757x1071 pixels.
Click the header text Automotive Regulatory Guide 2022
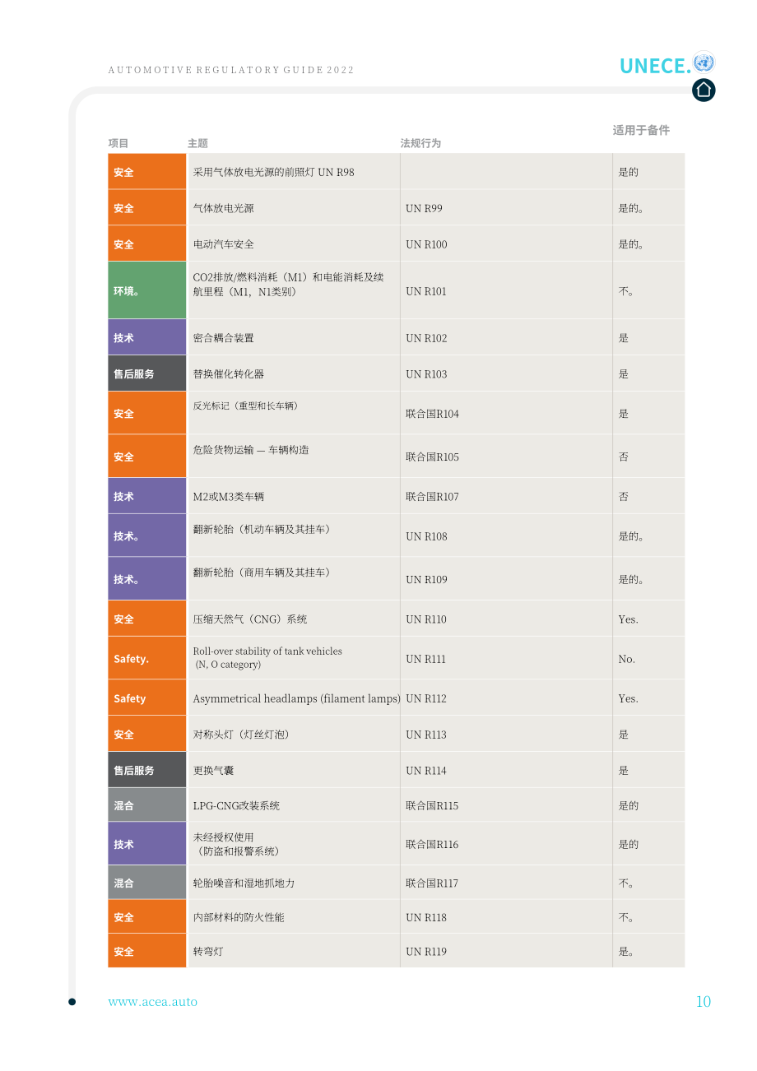coord(231,70)
